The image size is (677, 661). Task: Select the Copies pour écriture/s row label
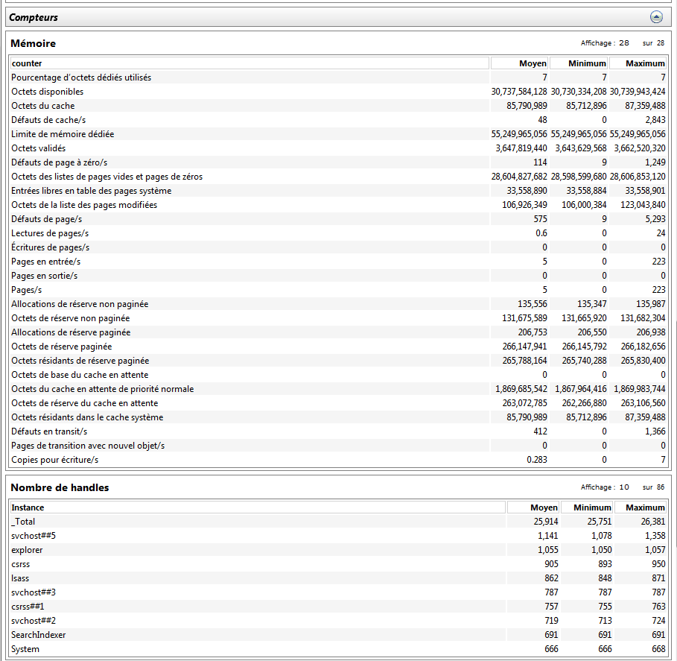(55, 460)
